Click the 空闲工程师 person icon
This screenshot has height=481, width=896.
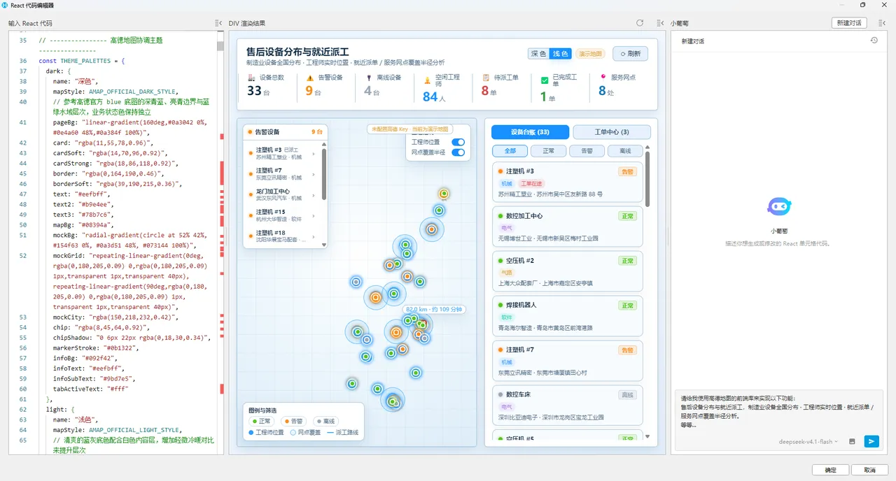pyautogui.click(x=427, y=80)
